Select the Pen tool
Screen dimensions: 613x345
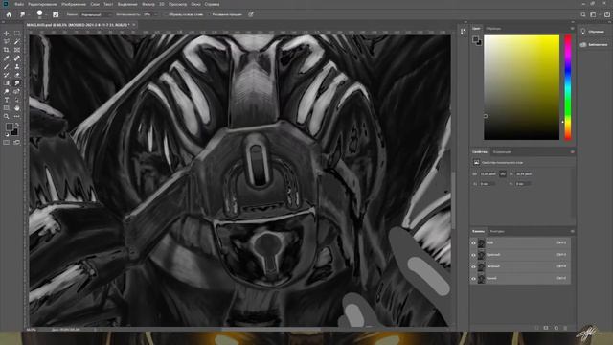[x=17, y=92]
